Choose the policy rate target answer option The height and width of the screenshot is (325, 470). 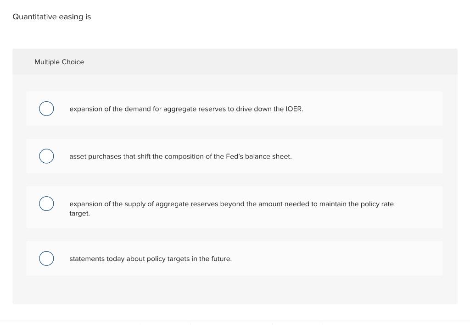coord(232,208)
